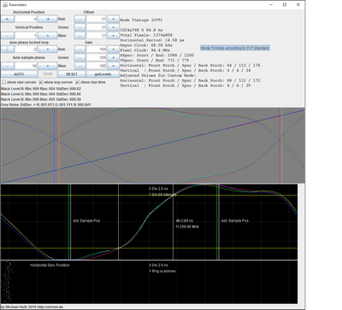Decrease vertical position with the minus button

[x=8, y=36]
